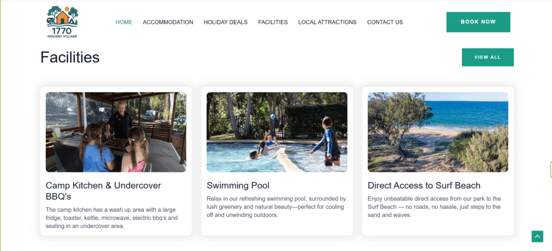View the Surf Beach access photo
The height and width of the screenshot is (251, 552).
coord(438,132)
